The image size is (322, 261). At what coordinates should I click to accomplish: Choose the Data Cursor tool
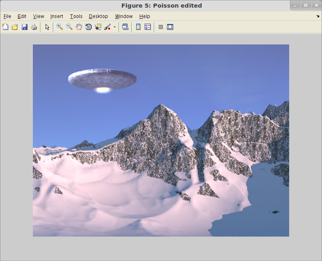(98, 27)
